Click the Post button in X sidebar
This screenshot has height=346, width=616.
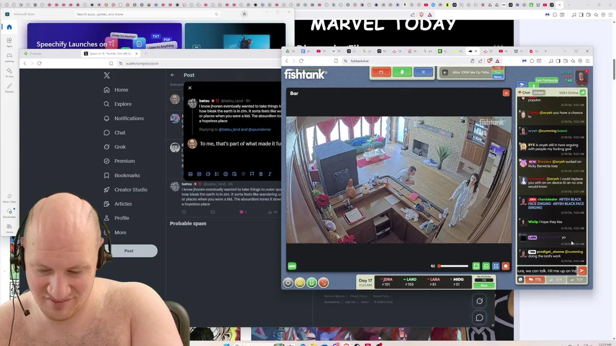tap(129, 251)
